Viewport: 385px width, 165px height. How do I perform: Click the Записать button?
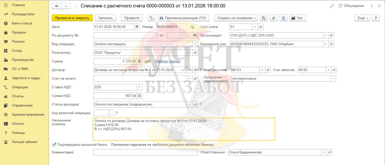105,18
